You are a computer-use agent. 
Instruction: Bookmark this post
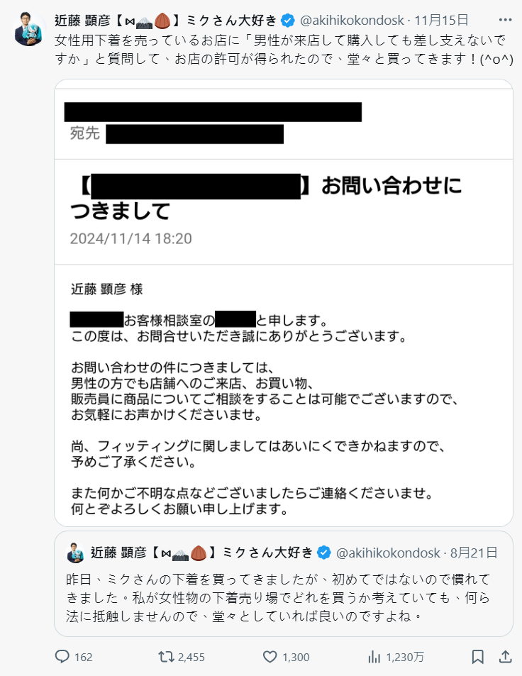coord(477,657)
